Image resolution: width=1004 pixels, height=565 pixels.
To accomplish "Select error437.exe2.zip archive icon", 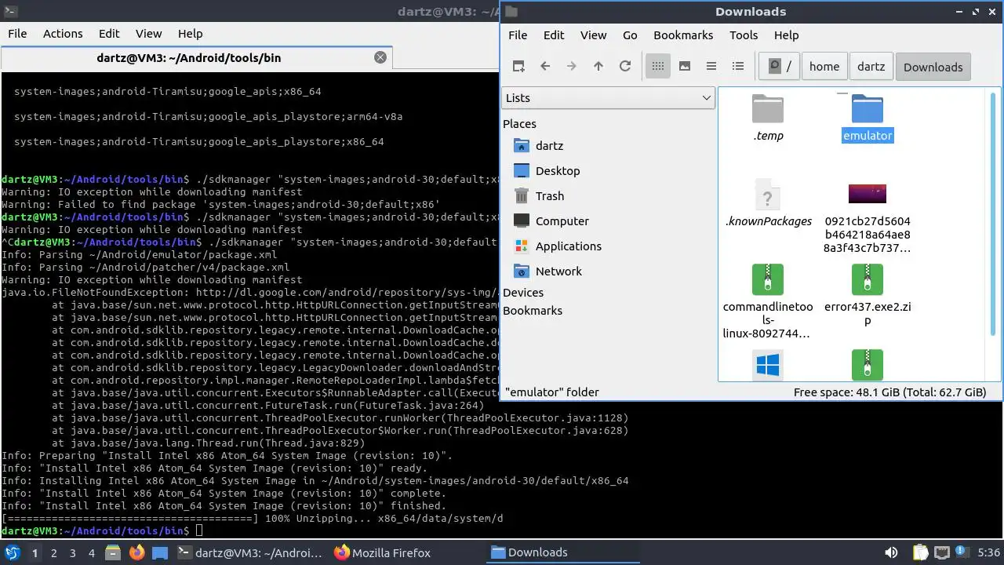I will (868, 279).
